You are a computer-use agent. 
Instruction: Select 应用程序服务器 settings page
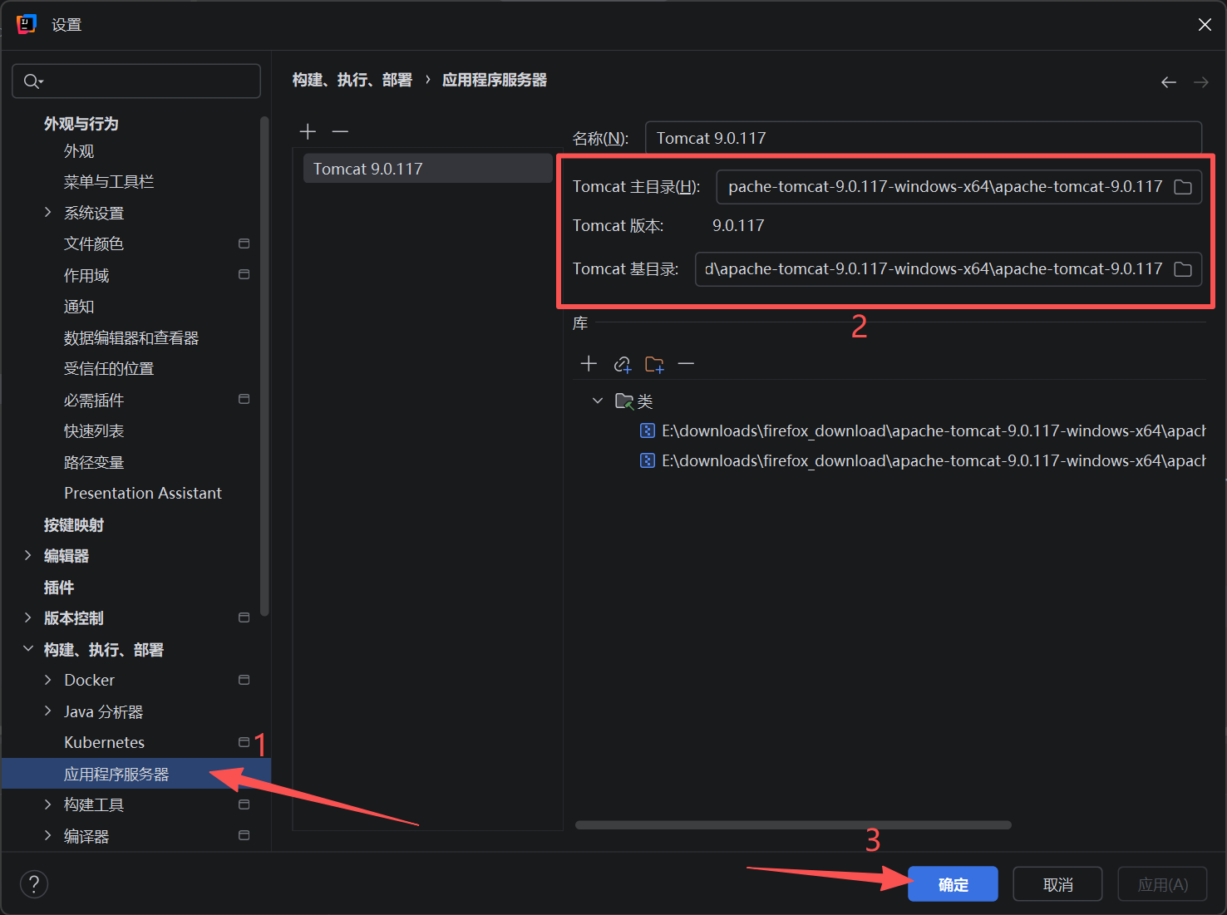[x=136, y=774]
